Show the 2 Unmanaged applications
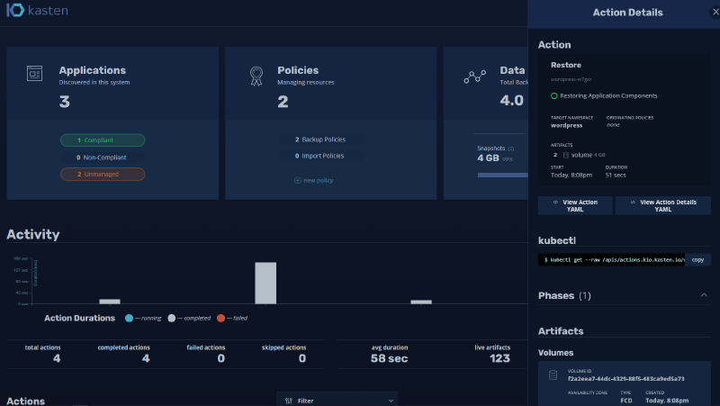Viewport: 720px width, 406px height. 103,174
